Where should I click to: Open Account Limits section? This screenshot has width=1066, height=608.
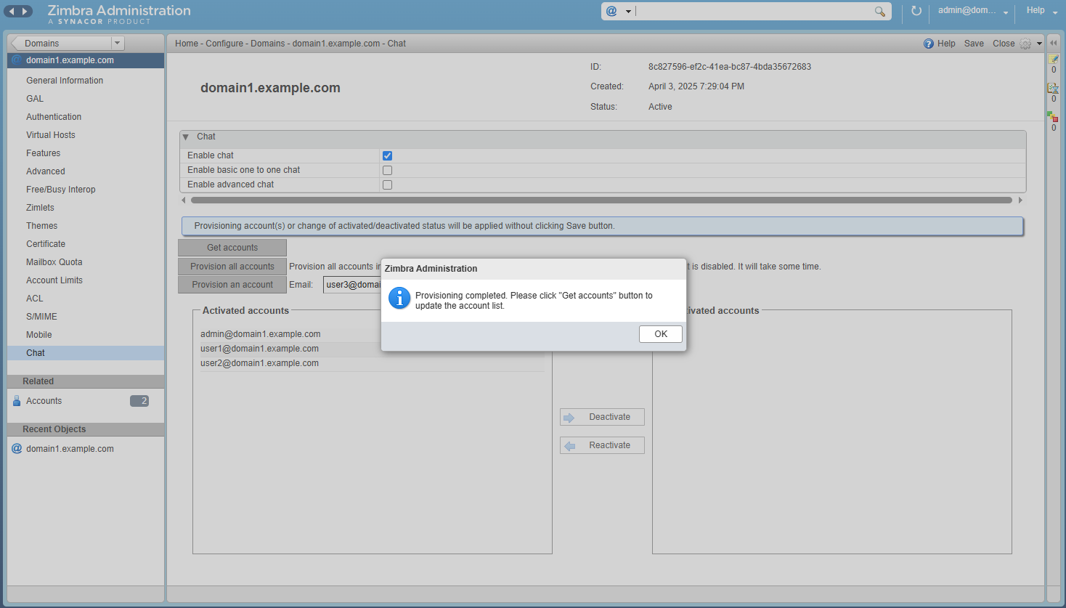tap(54, 280)
